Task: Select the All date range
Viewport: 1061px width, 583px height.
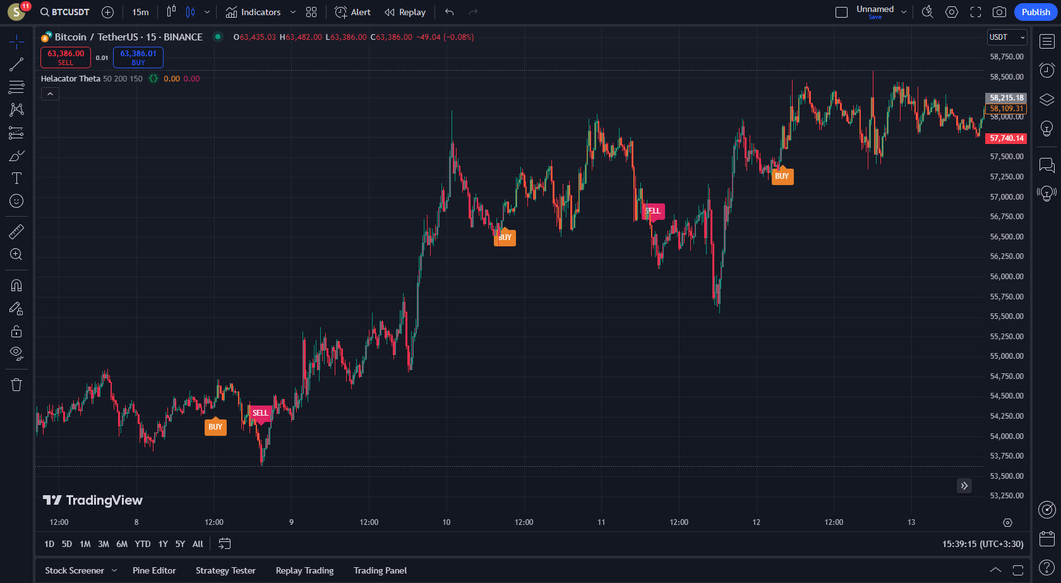Action: pyautogui.click(x=198, y=544)
